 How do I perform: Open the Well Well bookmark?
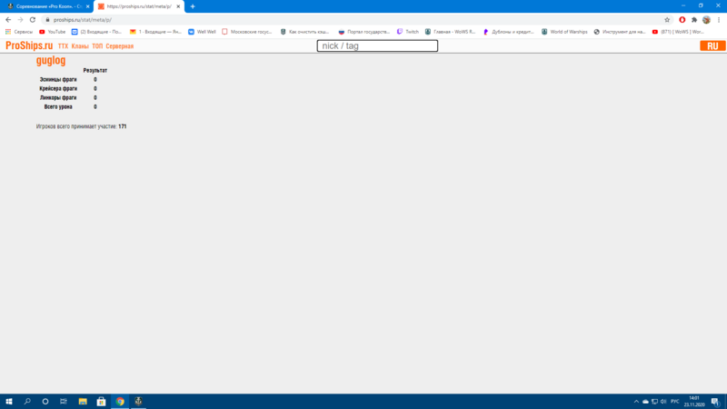[x=202, y=32]
